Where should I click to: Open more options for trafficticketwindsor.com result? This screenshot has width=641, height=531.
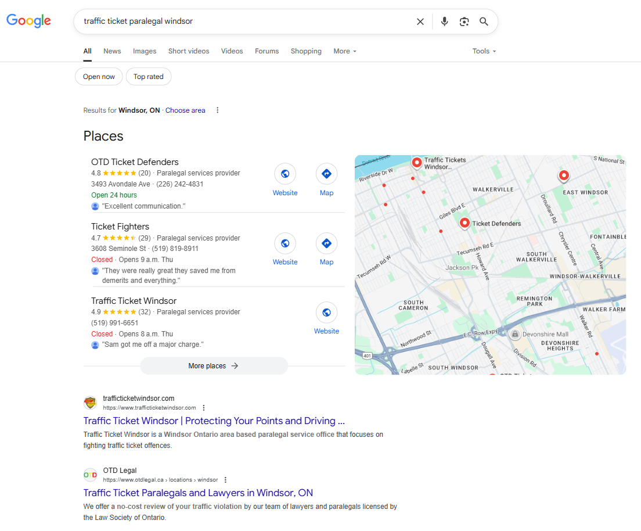pos(204,408)
